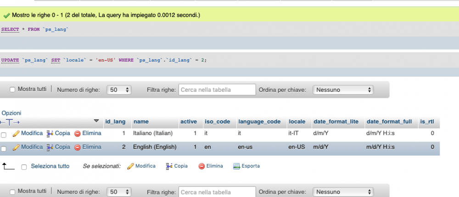
Task: Click the 'it-IT' locale cell
Action: coord(293,133)
